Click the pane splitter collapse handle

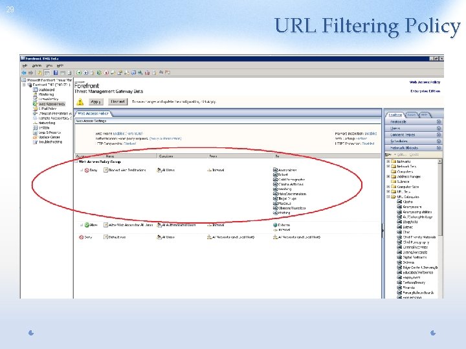383,230
